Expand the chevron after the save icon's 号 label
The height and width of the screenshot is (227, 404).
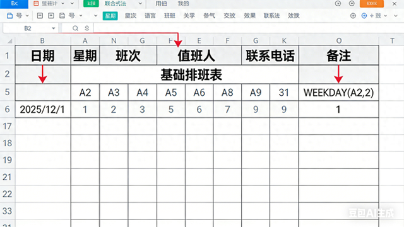point(81,16)
